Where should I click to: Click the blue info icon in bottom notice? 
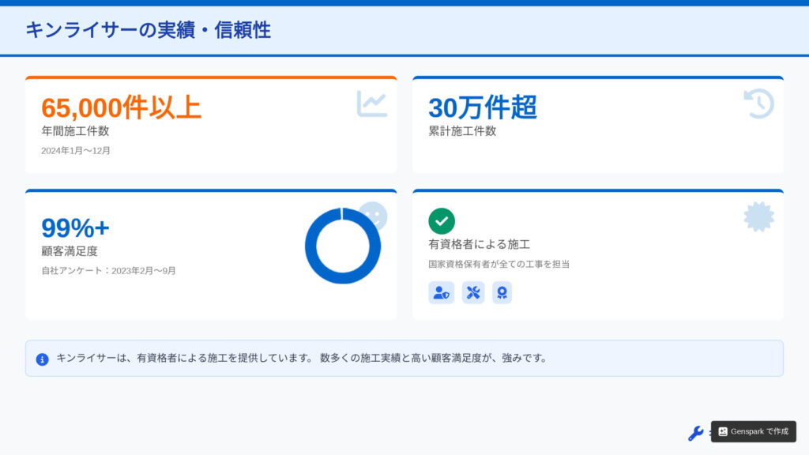point(43,359)
